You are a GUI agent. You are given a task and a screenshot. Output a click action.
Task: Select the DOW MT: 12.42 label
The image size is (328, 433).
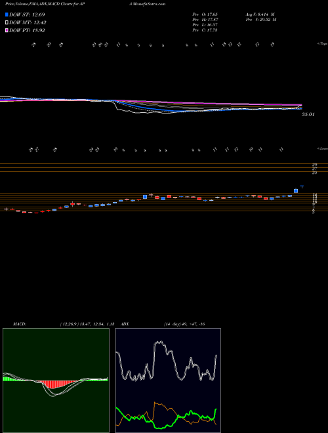(28, 23)
